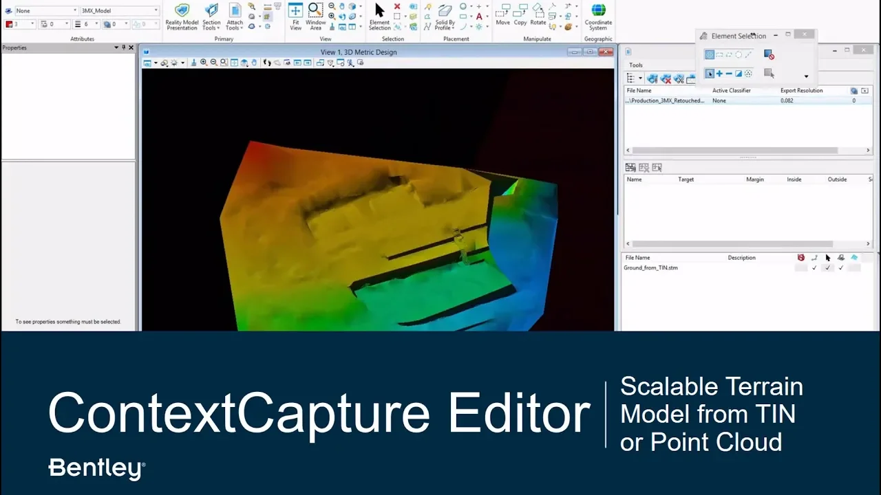This screenshot has width=881, height=495.
Task: Click the Tools menu in reality mesh panel
Action: (x=636, y=65)
